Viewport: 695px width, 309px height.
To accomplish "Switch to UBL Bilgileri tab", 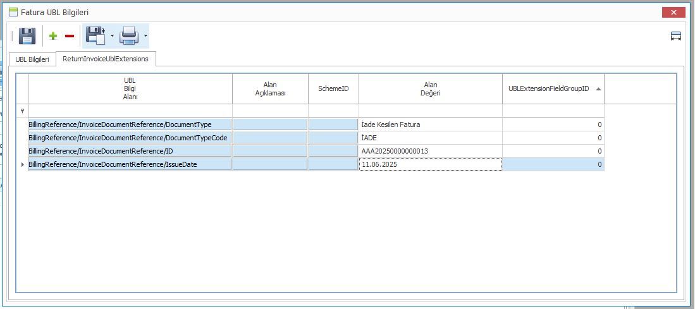I will click(32, 59).
